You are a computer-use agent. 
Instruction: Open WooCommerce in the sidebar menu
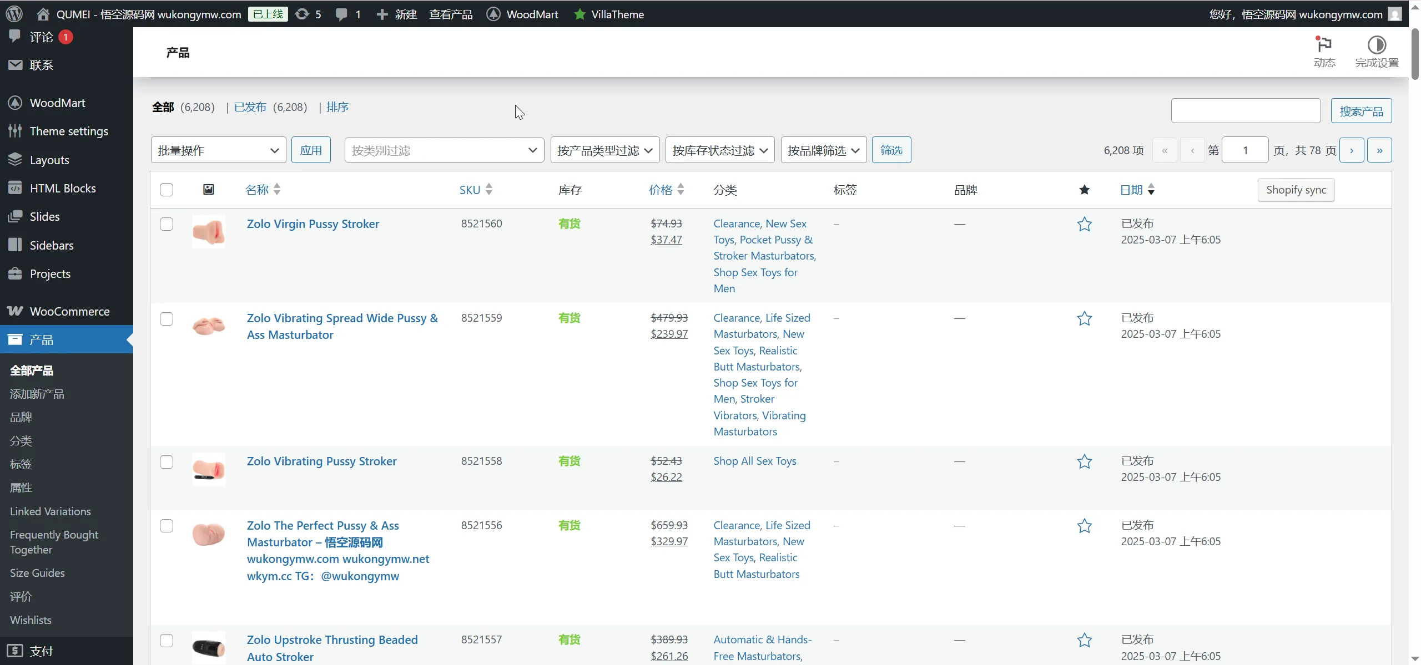pos(69,311)
